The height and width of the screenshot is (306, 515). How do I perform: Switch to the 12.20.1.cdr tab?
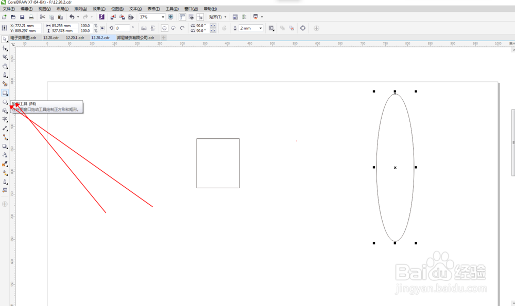75,38
